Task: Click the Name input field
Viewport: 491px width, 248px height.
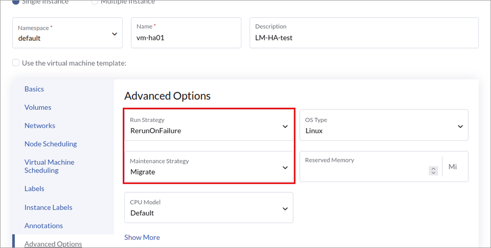Action: point(186,33)
